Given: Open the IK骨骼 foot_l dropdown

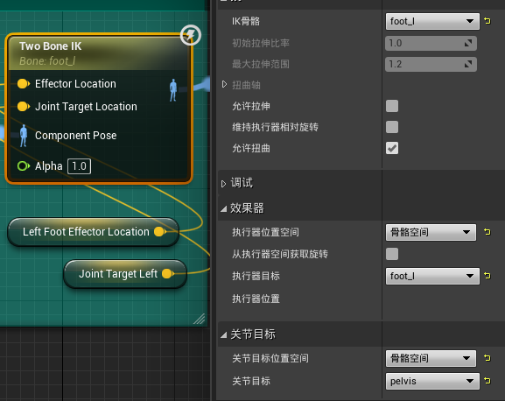Looking at the screenshot, I should (432, 22).
